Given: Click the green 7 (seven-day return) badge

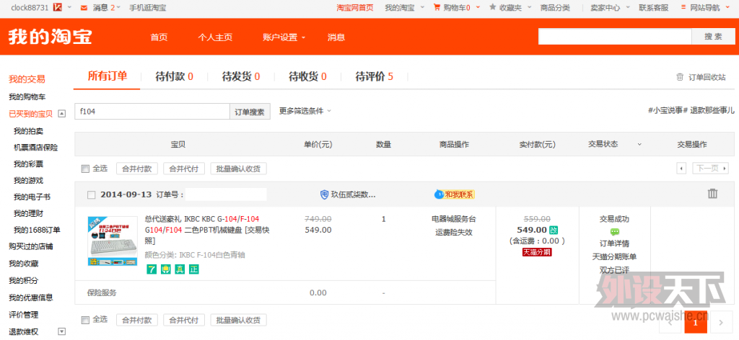Looking at the screenshot, I should click(x=151, y=269).
